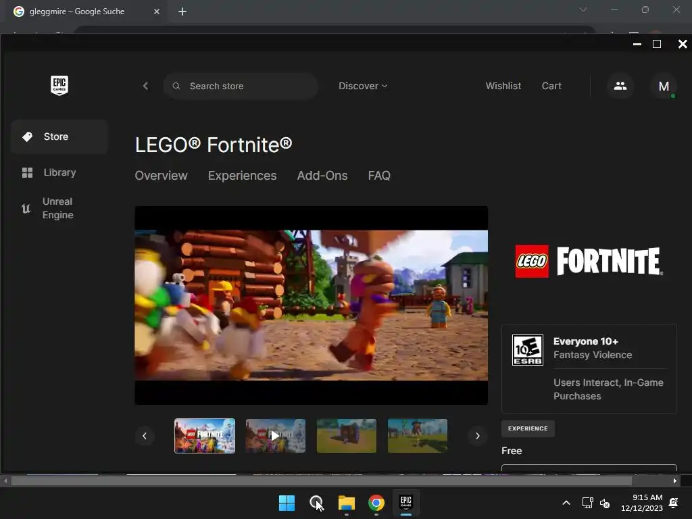
Task: Click the Unreal Engine logo icon
Action: click(x=26, y=208)
